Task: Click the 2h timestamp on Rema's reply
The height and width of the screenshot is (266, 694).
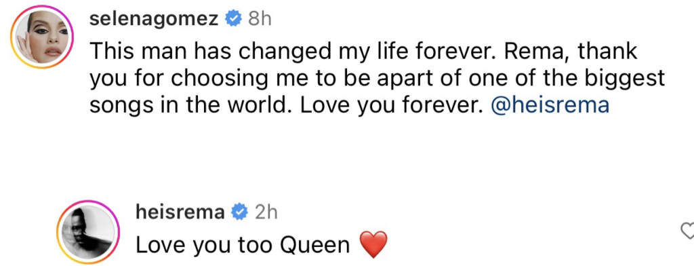Action: point(266,213)
